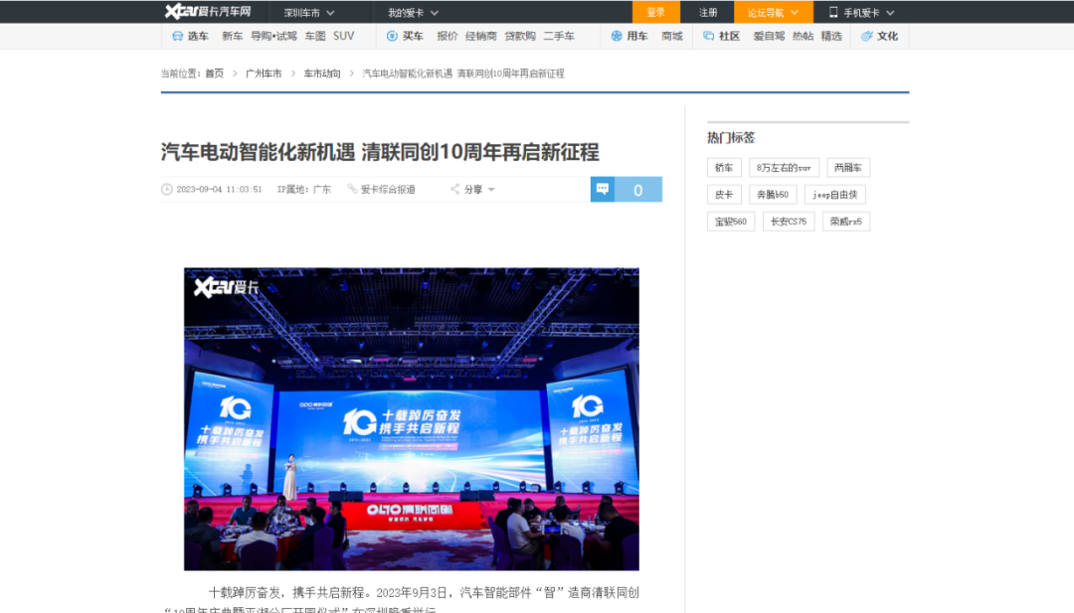Click the paragraph starting 十载踔厉奋发

coord(402,600)
